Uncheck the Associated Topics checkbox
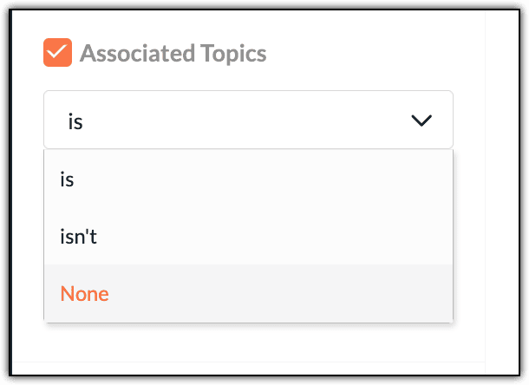 coord(57,53)
